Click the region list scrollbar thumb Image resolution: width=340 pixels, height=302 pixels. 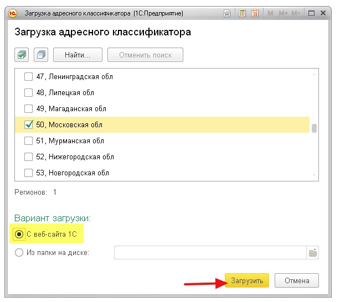pos(314,128)
